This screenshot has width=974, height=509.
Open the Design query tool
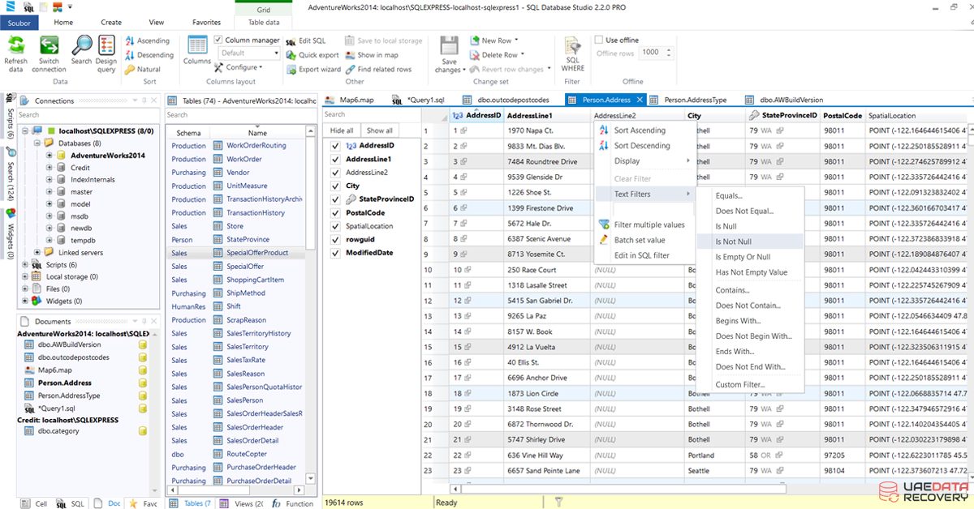coord(106,46)
